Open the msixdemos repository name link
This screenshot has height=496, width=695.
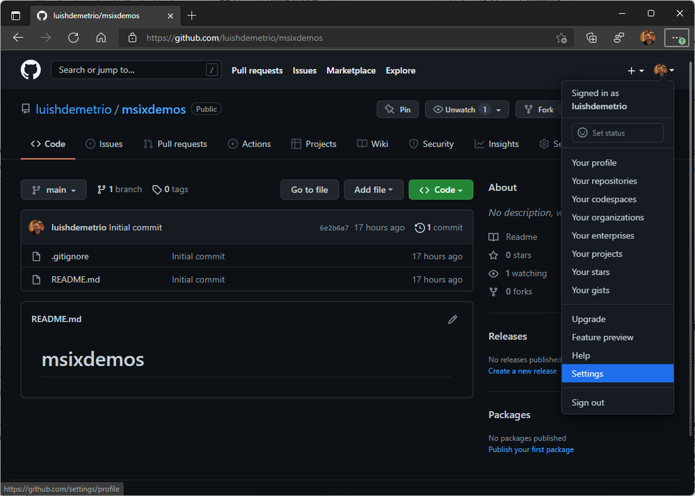click(154, 109)
